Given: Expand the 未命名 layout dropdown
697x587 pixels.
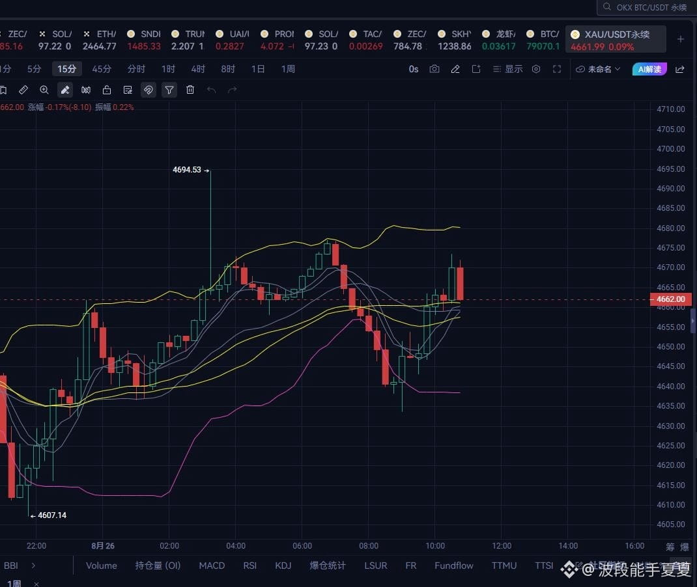Looking at the screenshot, I should 598,69.
